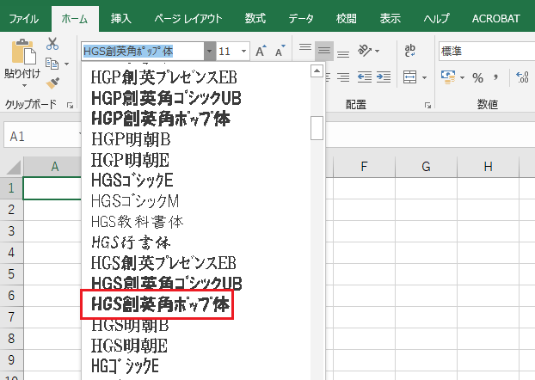Click the font list scrollbar thumb
Screen dimensions: 535x380
(317, 128)
